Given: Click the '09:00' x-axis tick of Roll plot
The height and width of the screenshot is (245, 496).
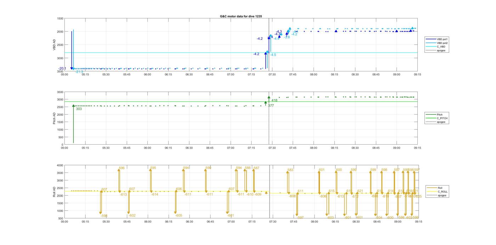Looking at the screenshot, I should click(x=398, y=222).
